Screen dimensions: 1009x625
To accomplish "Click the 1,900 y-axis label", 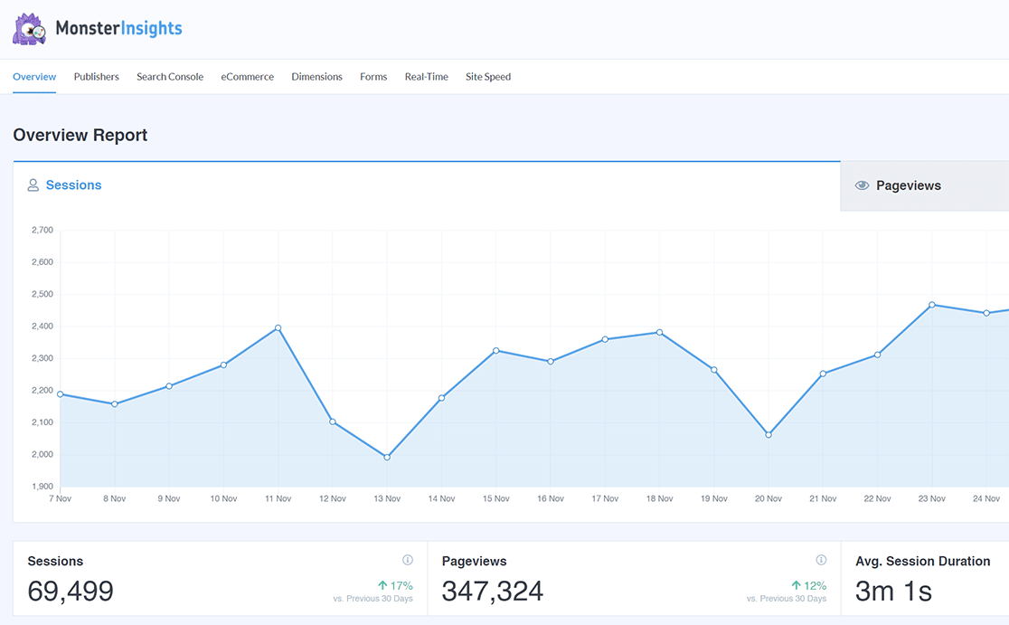I will pyautogui.click(x=42, y=487).
